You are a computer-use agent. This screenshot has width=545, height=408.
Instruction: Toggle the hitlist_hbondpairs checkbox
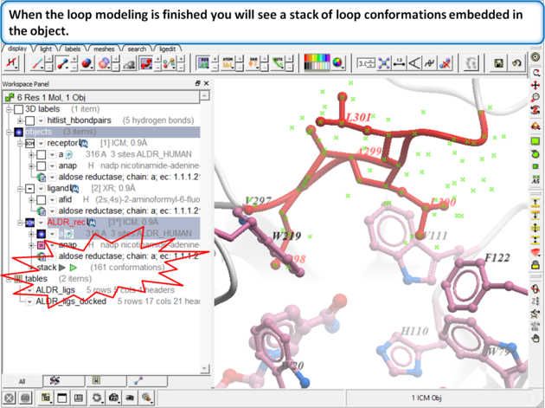29,120
